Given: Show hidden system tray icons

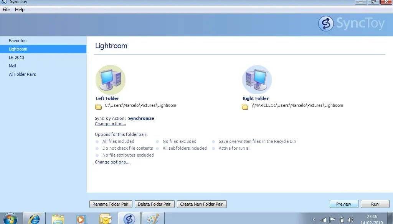Looking at the screenshot, I should tap(314, 220).
